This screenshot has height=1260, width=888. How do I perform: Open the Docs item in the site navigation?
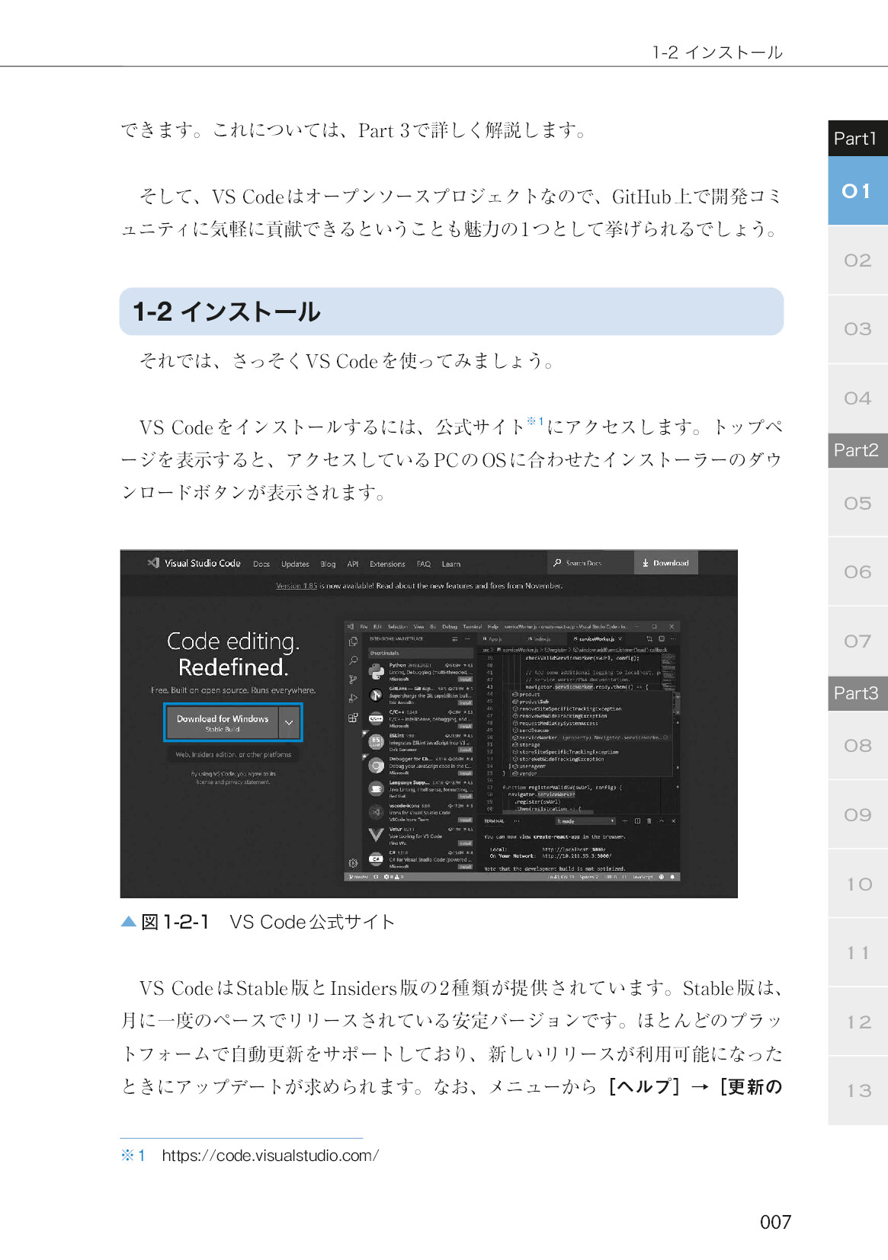click(x=261, y=564)
